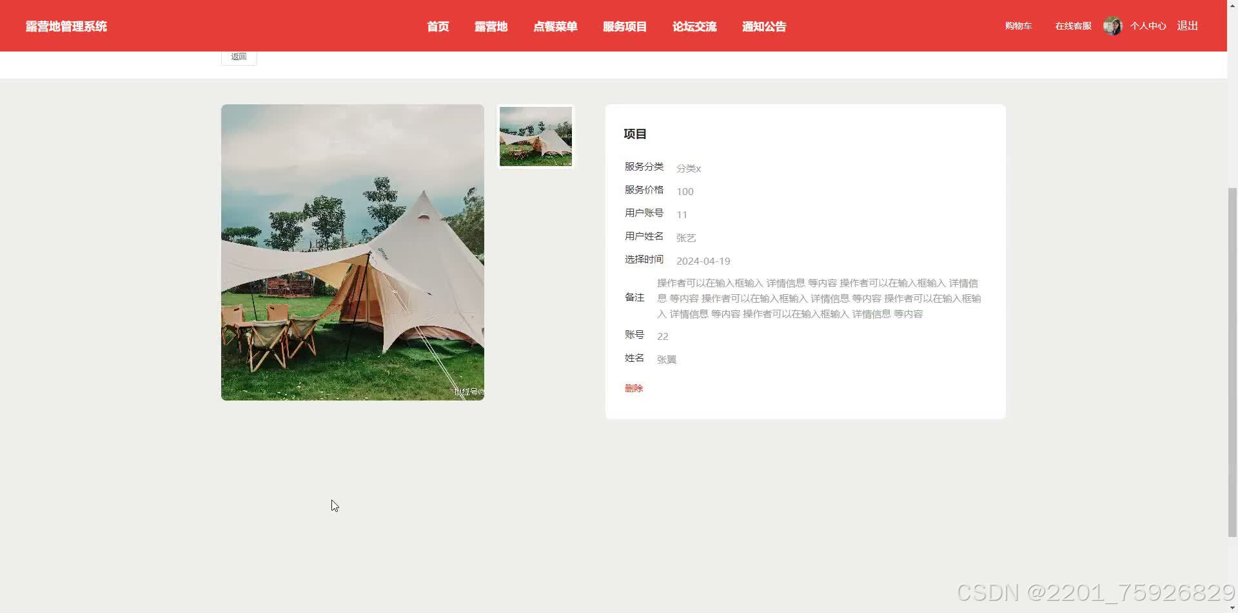
Task: Open the 购物车 shopping cart
Action: [x=1018, y=26]
